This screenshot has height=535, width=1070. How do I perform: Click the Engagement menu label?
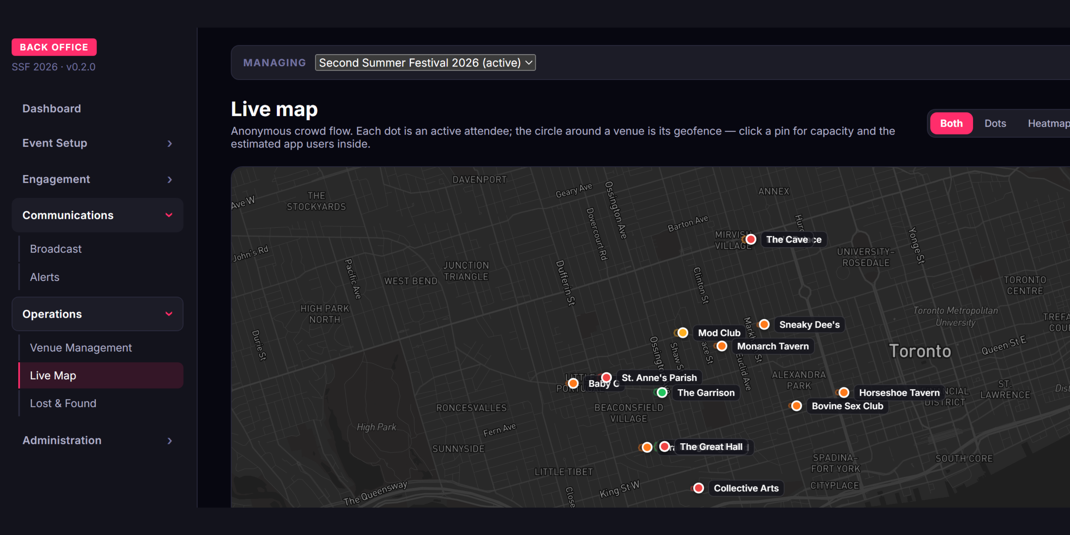coord(56,179)
